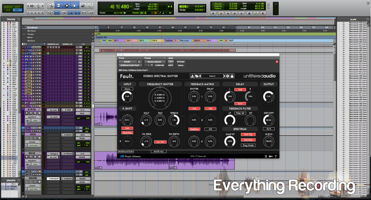This screenshot has height=200, width=371.
Task: Click the CH 1 timeline marker
Action: [x=128, y=41]
